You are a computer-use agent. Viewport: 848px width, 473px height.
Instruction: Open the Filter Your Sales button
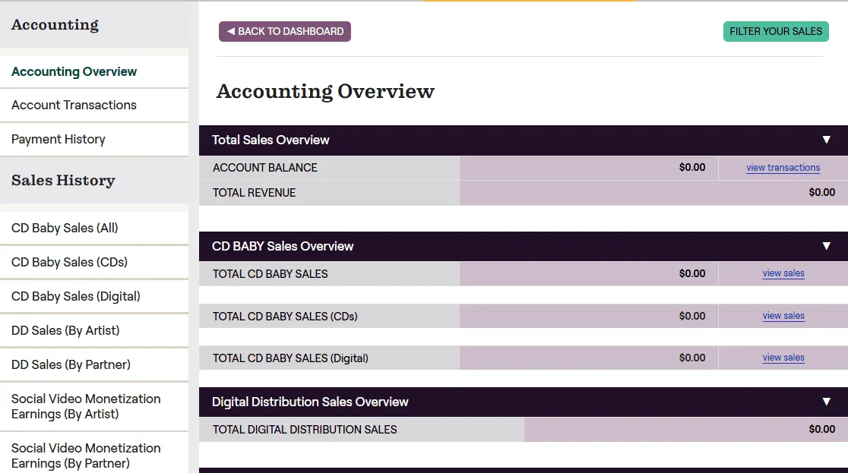pyautogui.click(x=776, y=31)
